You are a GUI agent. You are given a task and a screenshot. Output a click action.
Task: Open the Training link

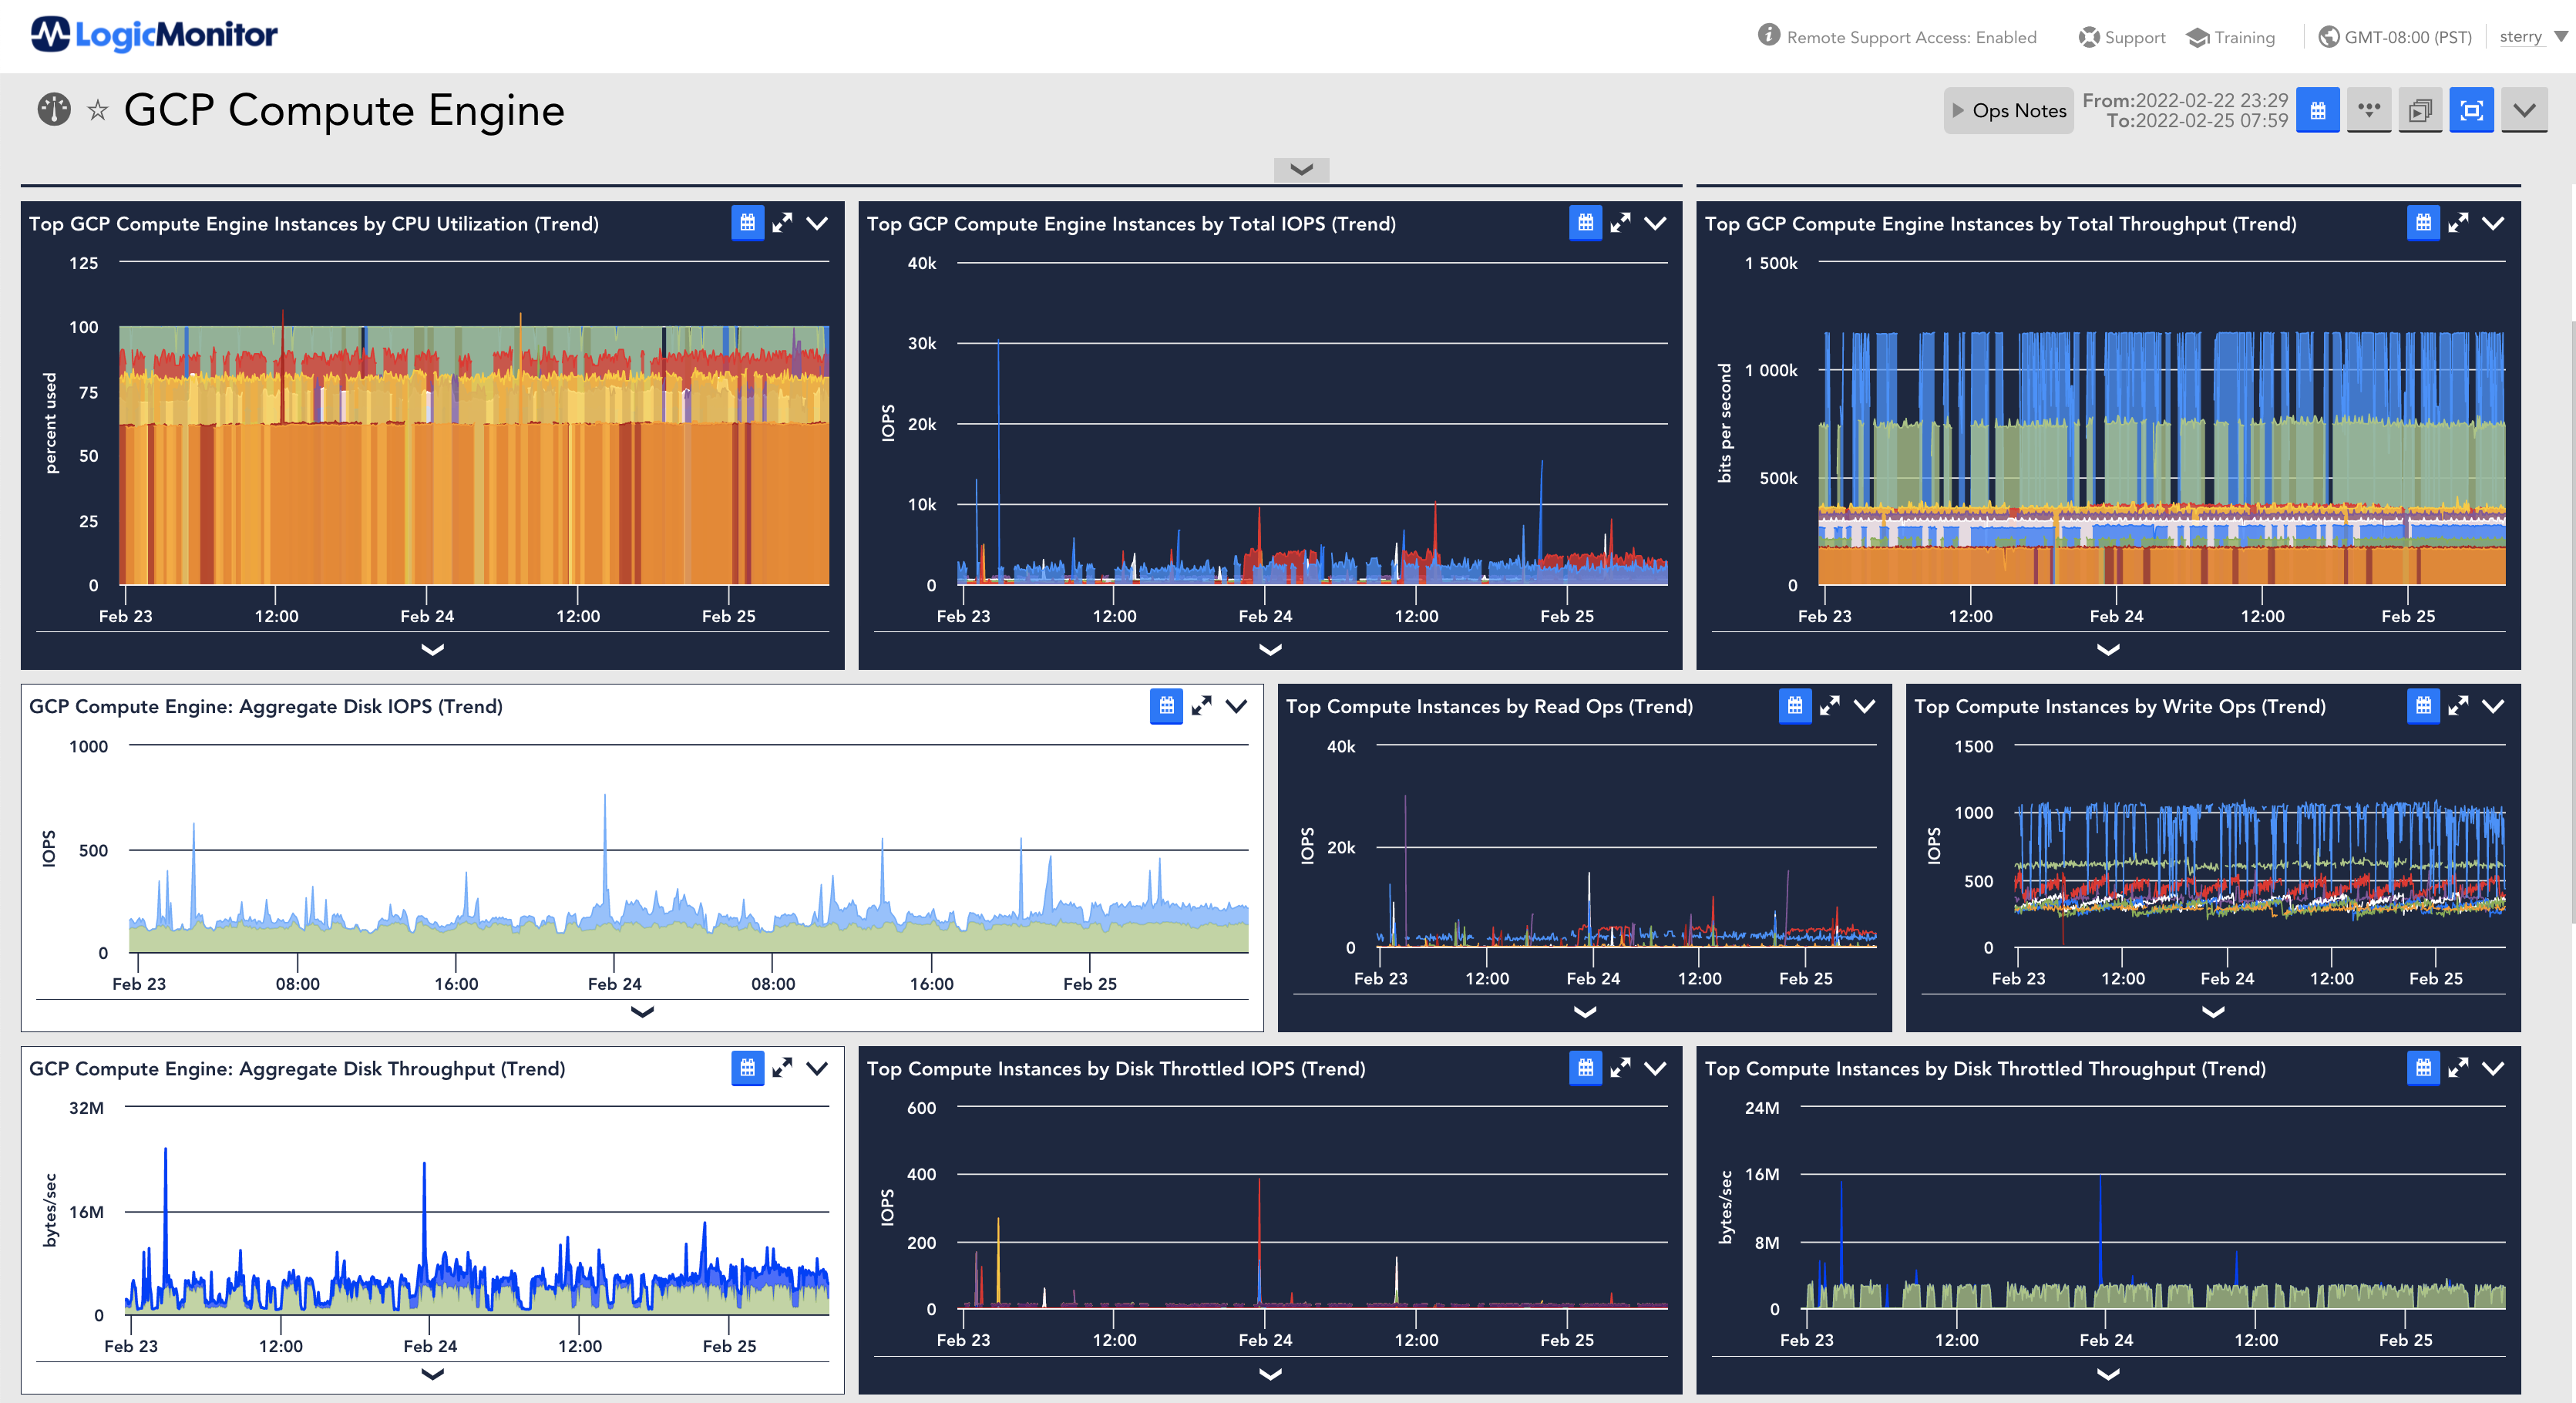2231,37
